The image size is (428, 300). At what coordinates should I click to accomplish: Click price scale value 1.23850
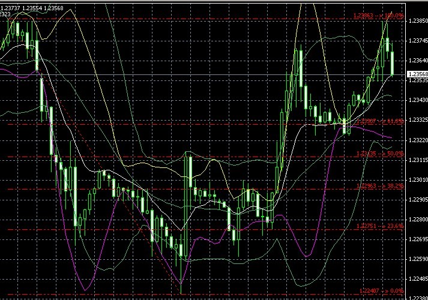(x=418, y=21)
